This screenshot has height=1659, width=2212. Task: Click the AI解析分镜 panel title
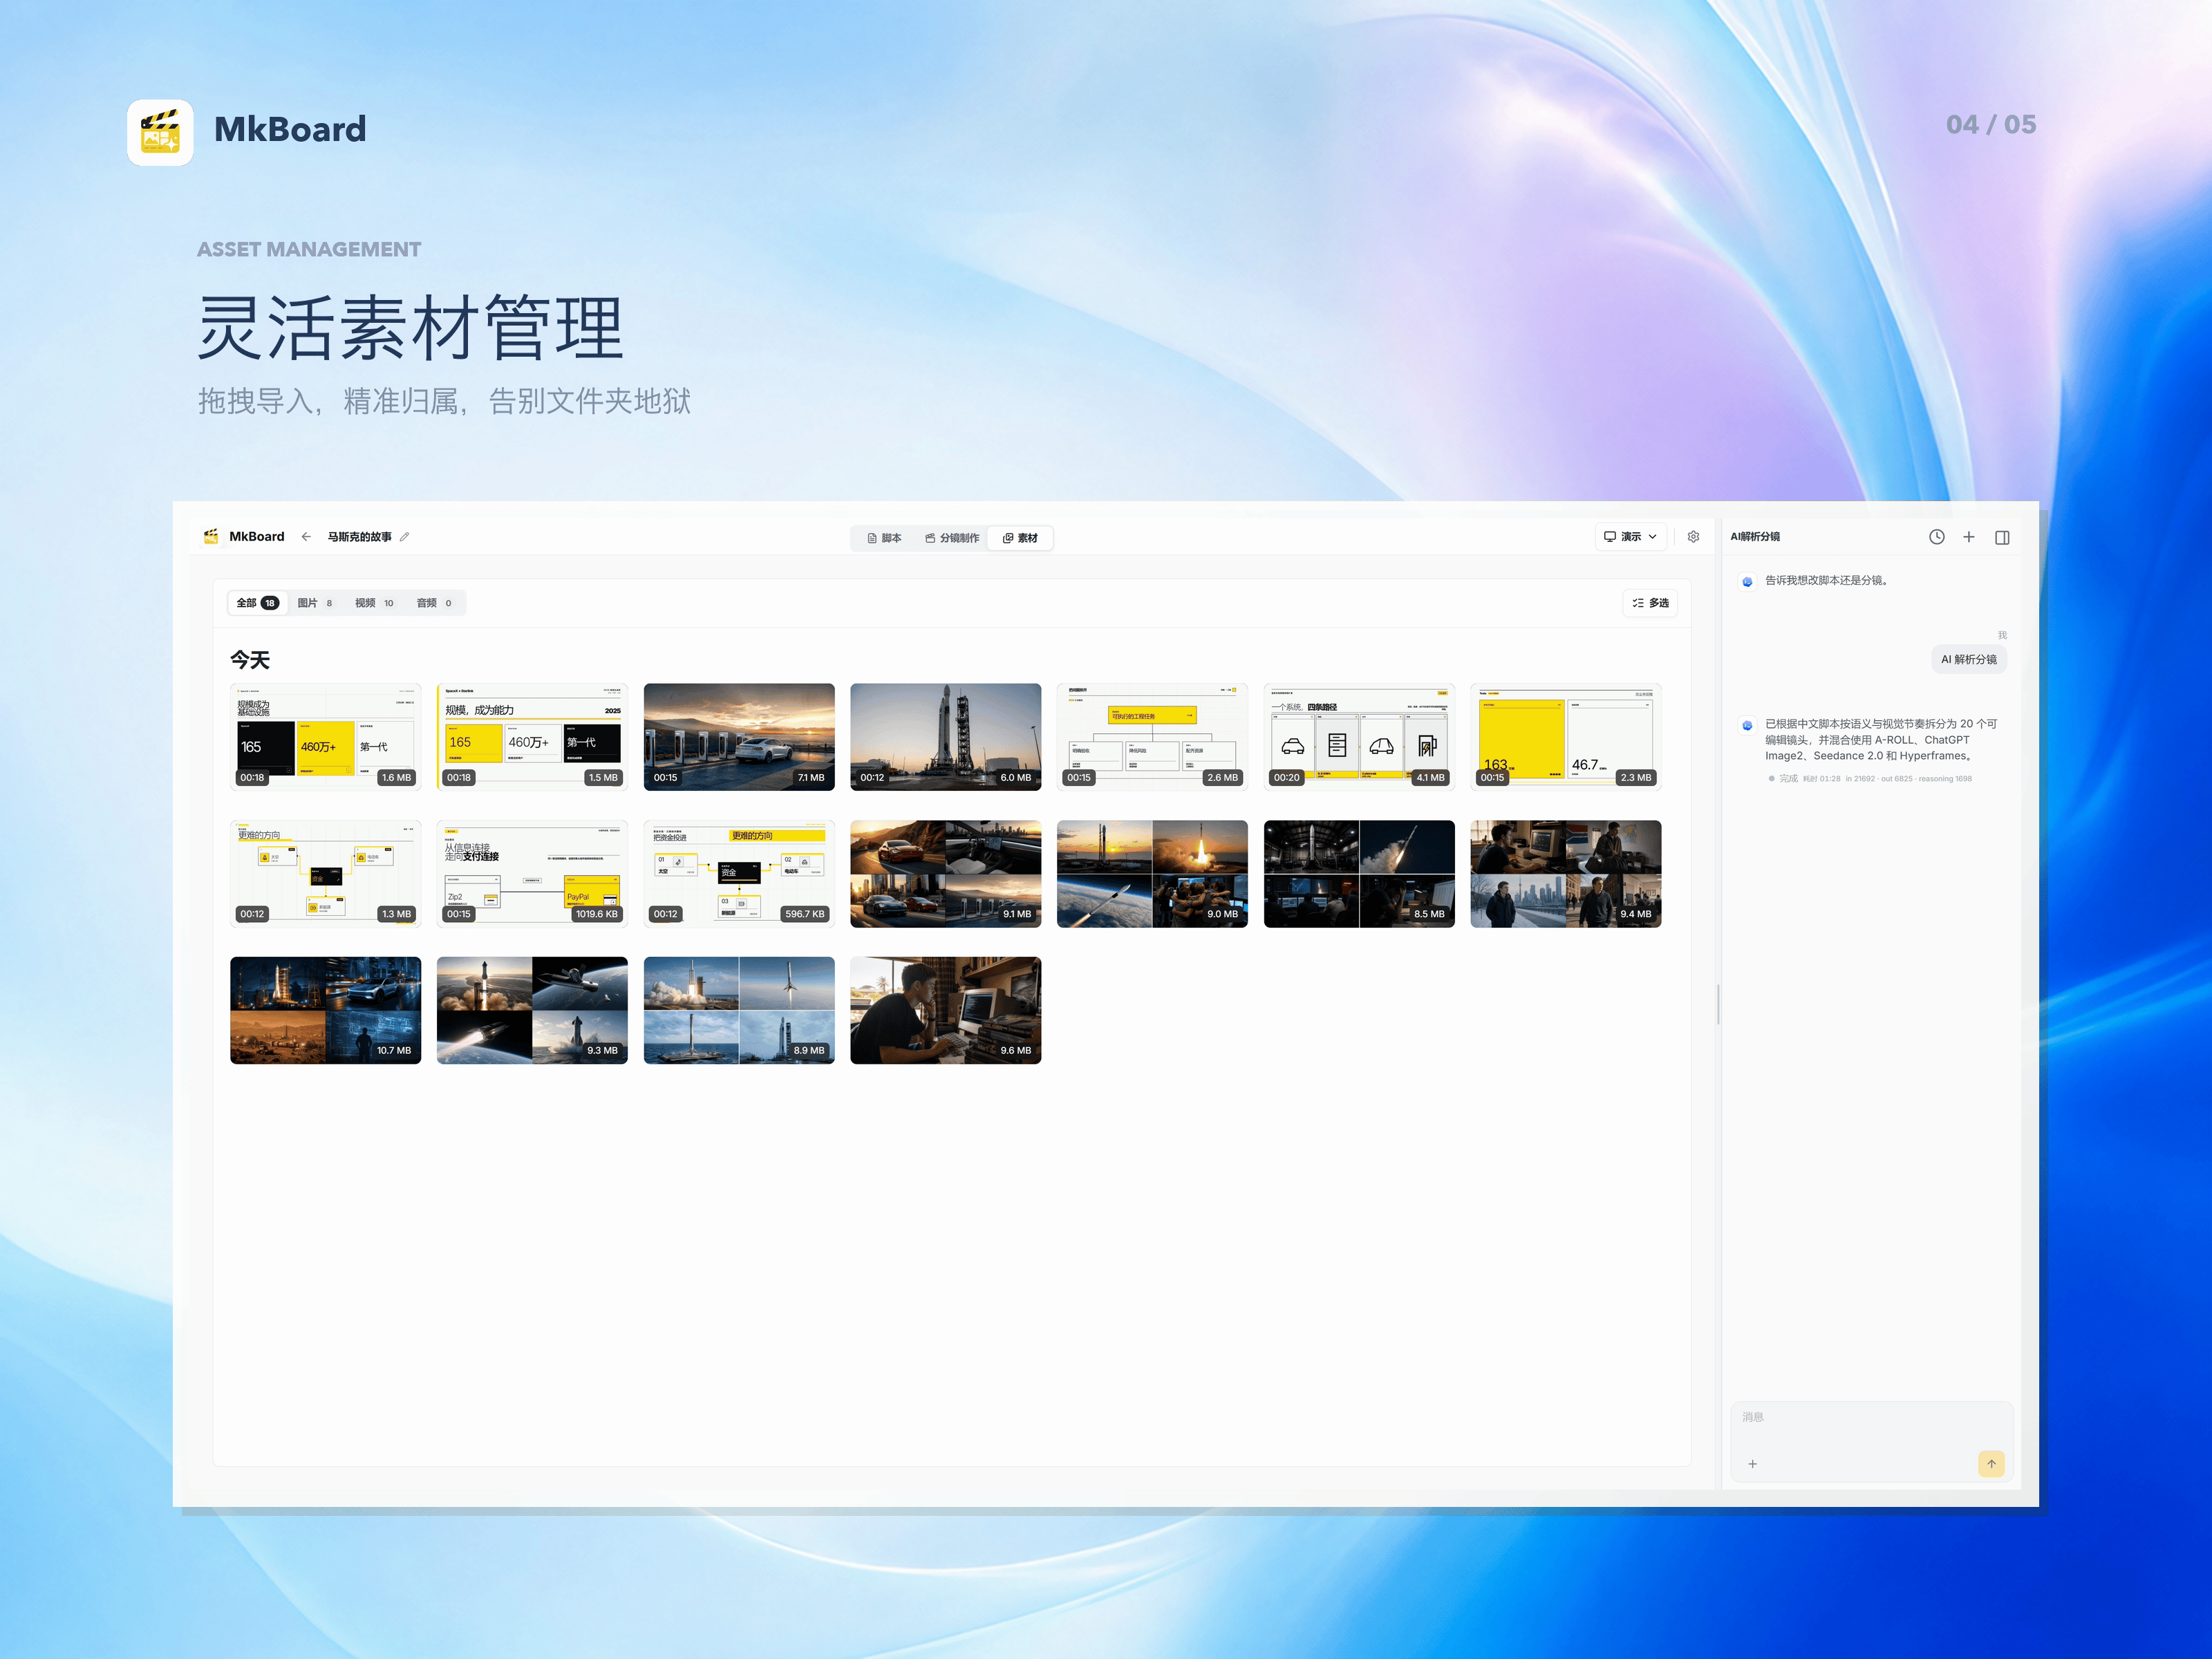pos(1755,537)
